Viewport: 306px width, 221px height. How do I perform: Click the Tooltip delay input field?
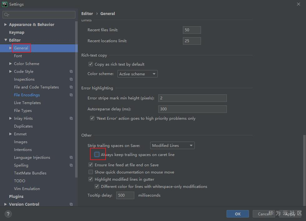[125, 195]
